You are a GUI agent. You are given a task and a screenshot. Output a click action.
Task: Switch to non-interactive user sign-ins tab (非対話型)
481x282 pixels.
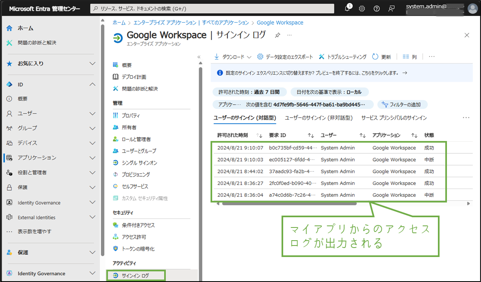pyautogui.click(x=318, y=118)
